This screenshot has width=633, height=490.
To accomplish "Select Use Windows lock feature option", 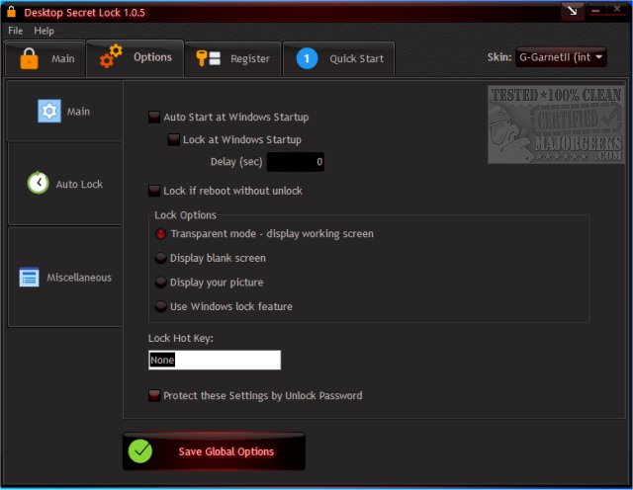I will tap(160, 306).
